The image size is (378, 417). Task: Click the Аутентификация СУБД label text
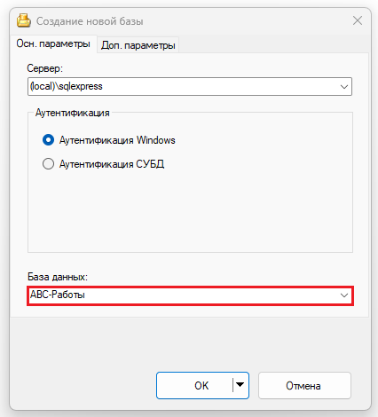112,164
